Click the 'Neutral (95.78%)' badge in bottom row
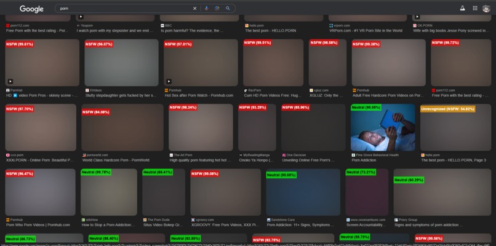This screenshot has height=246, width=496. 355,237
